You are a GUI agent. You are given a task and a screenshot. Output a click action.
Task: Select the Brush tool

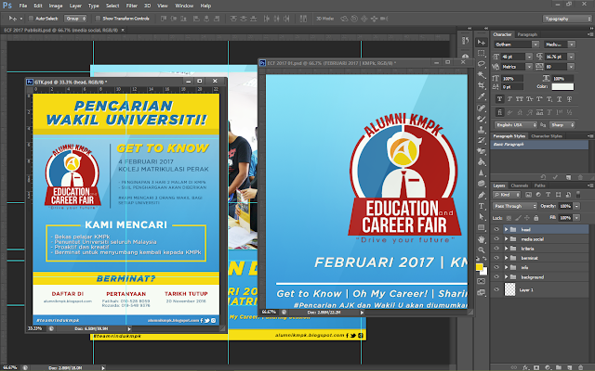(x=482, y=119)
